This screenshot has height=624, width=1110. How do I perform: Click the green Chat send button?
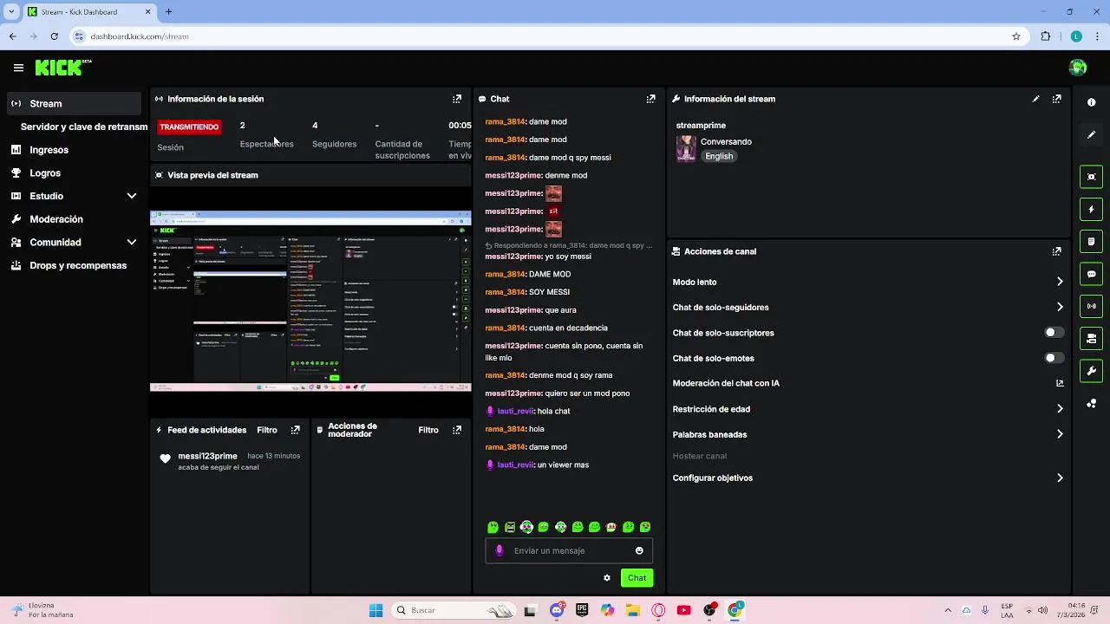pos(637,578)
